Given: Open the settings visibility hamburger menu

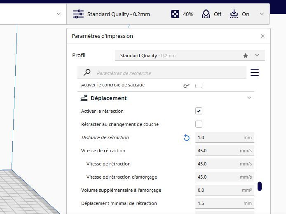Looking at the screenshot, I should pyautogui.click(x=255, y=72).
